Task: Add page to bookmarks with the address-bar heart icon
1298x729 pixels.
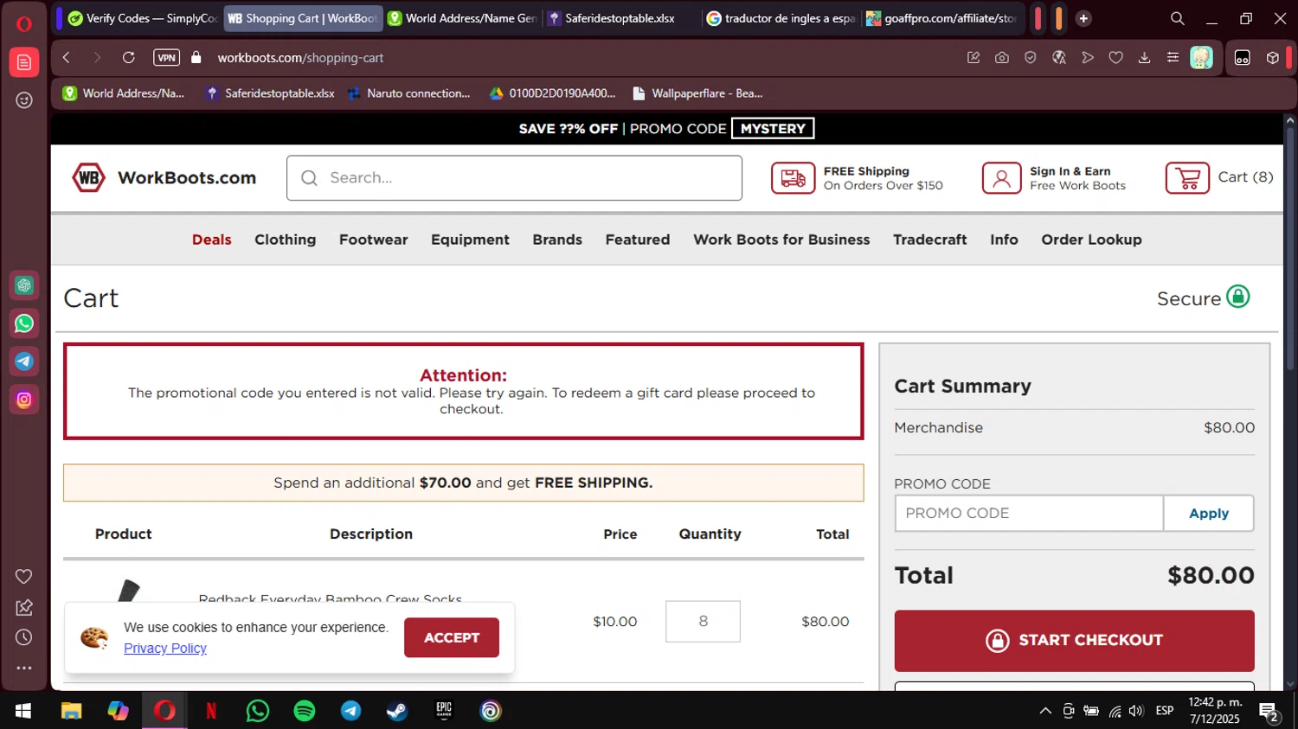Action: [x=1116, y=58]
